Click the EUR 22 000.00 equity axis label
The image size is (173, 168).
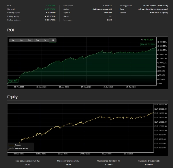coord(160,104)
